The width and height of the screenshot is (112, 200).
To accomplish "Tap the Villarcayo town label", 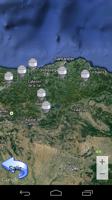I will 81,110.
